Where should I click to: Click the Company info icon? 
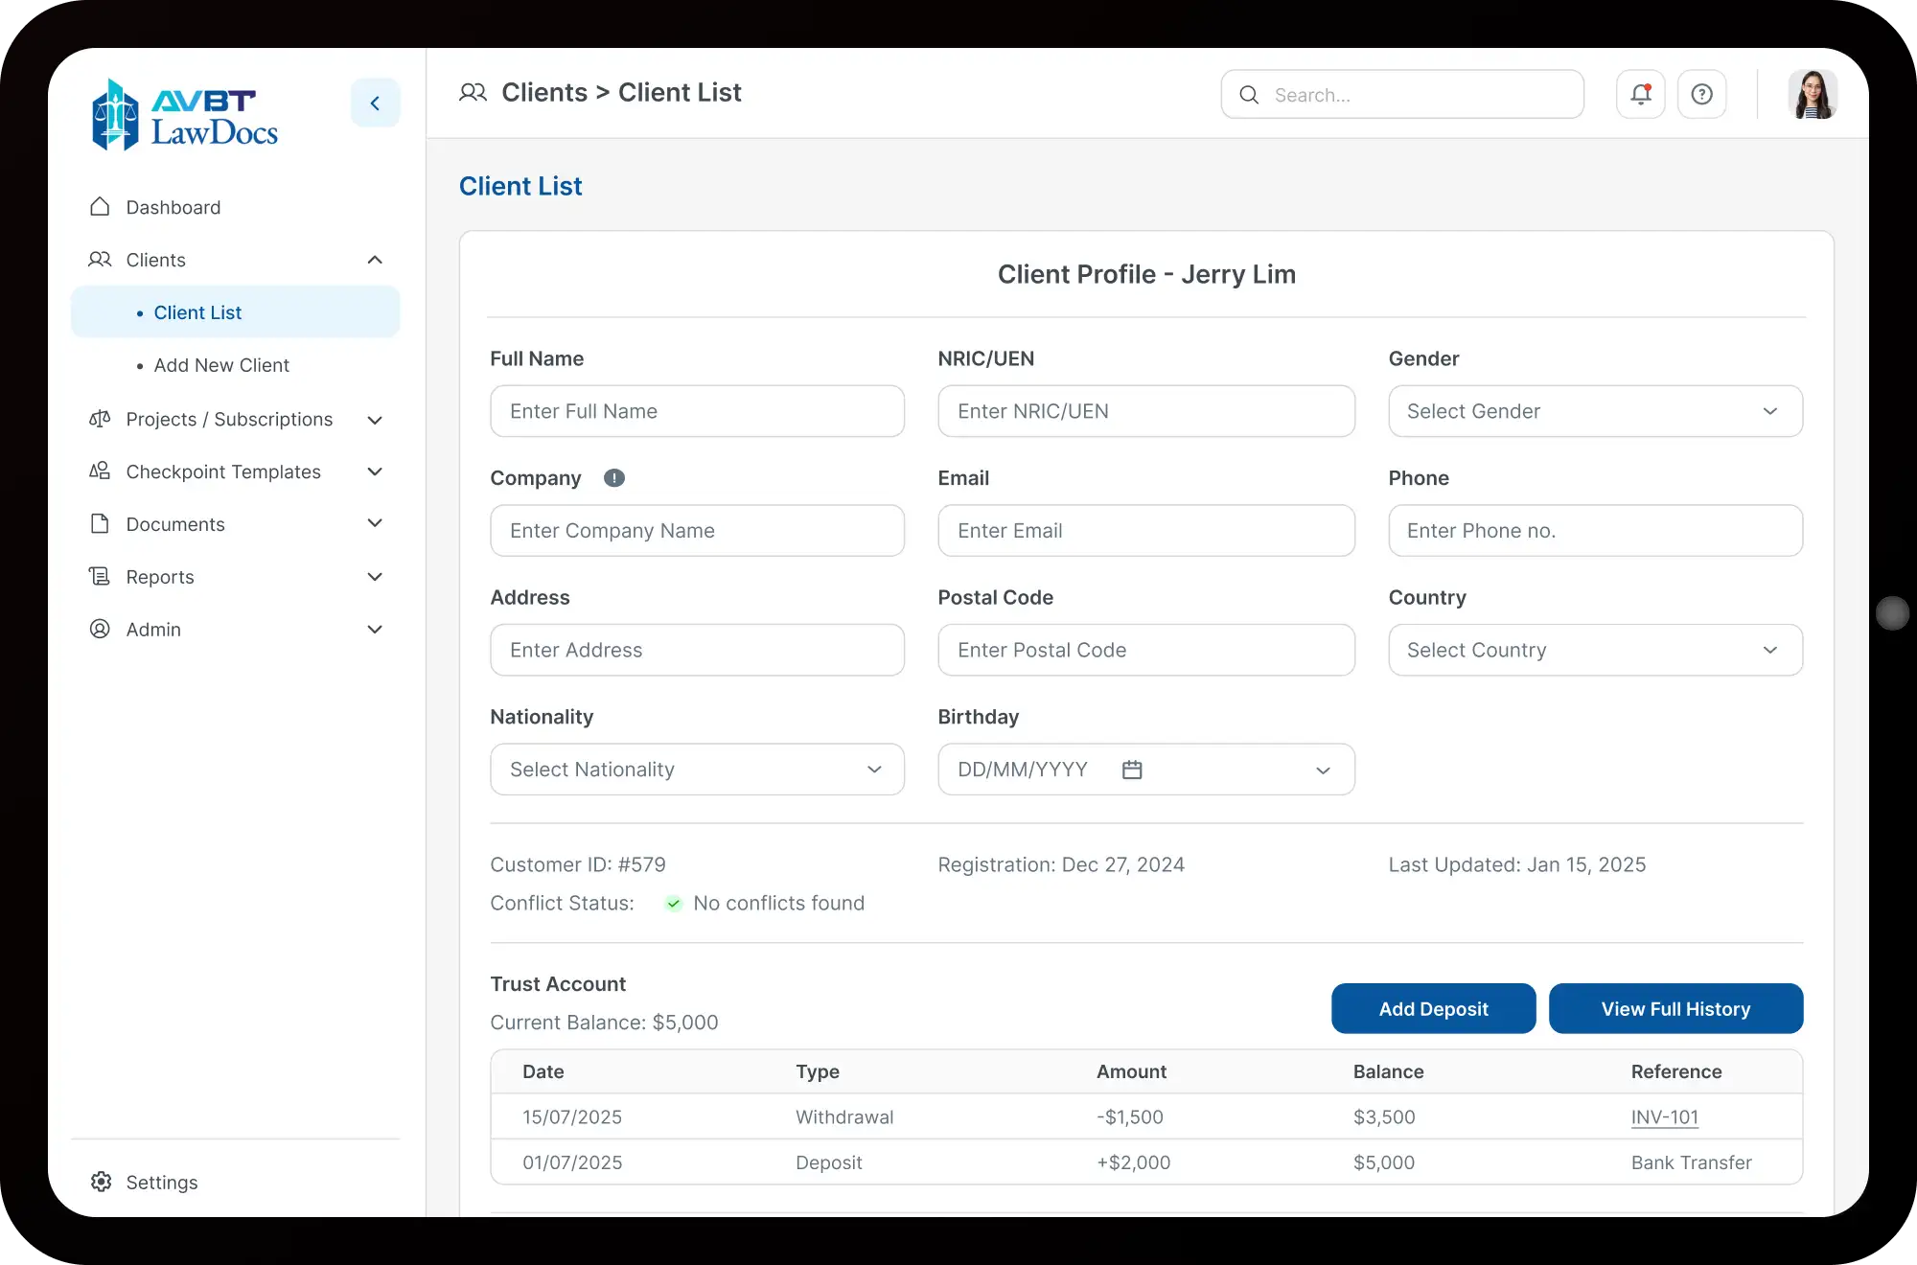(x=614, y=477)
